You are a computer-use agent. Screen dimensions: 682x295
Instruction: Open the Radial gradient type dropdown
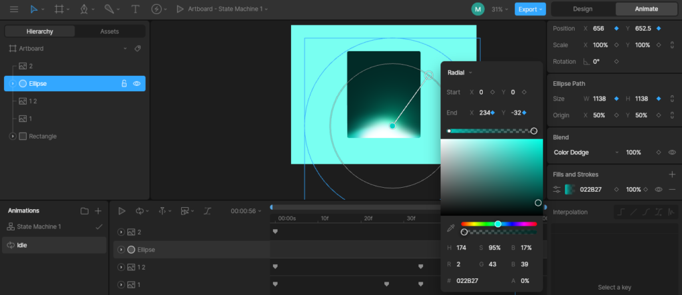460,73
